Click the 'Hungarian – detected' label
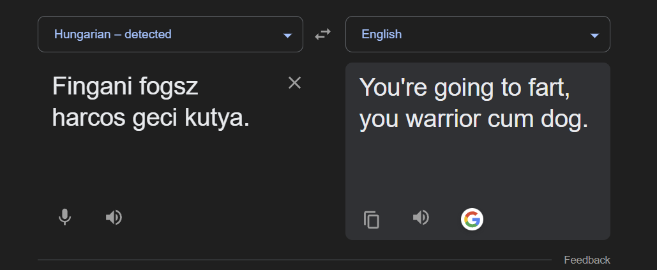 click(x=113, y=34)
